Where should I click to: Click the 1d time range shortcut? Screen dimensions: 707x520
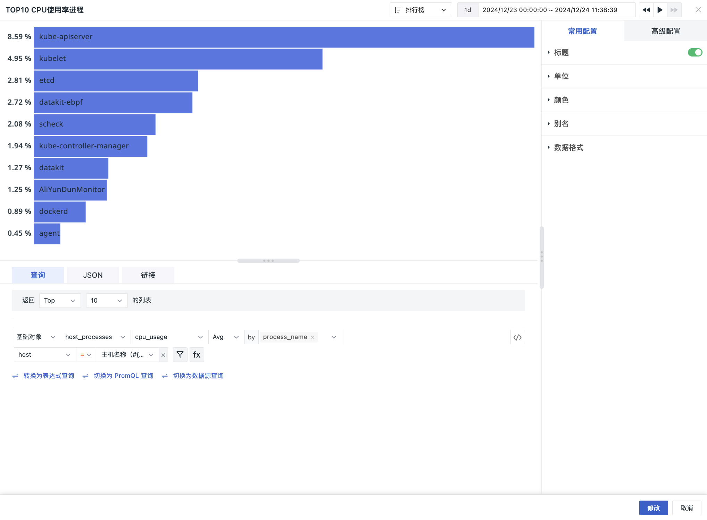point(468,10)
